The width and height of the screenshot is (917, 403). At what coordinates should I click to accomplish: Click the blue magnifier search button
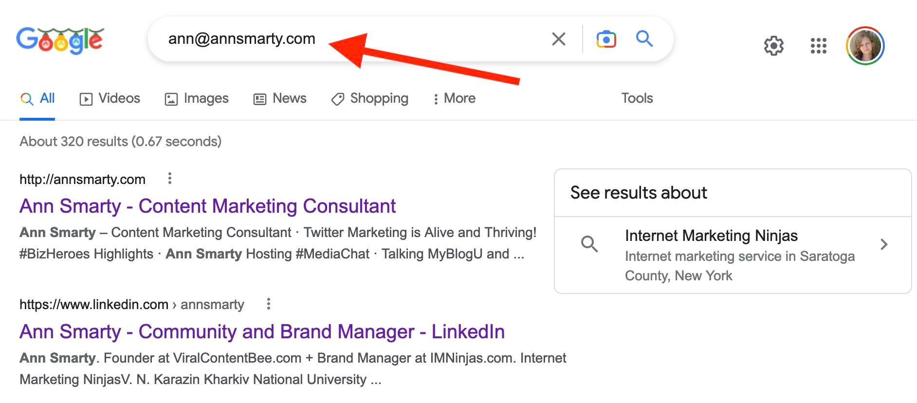click(644, 38)
